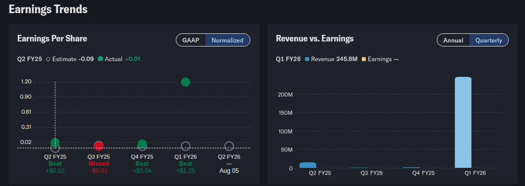Click the Q2 FY26 estimate circle
The height and width of the screenshot is (186, 525).
[x=229, y=146]
